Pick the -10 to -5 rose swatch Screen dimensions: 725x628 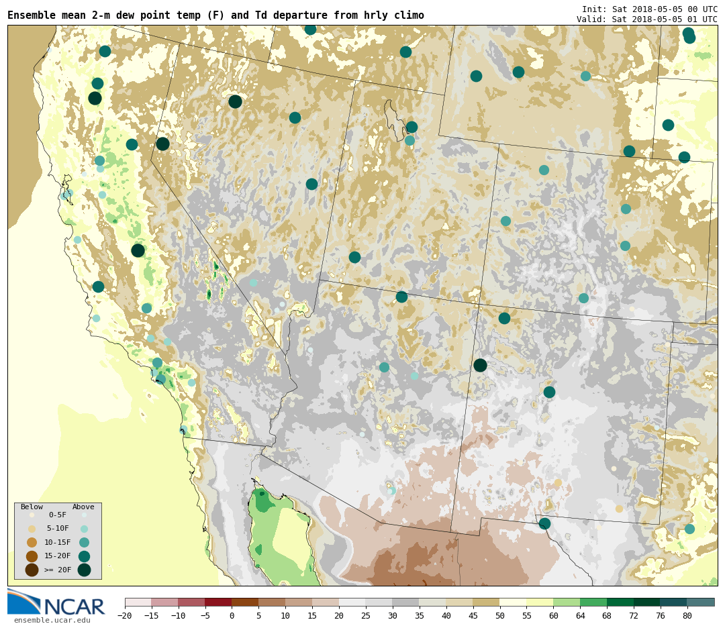coord(192,602)
